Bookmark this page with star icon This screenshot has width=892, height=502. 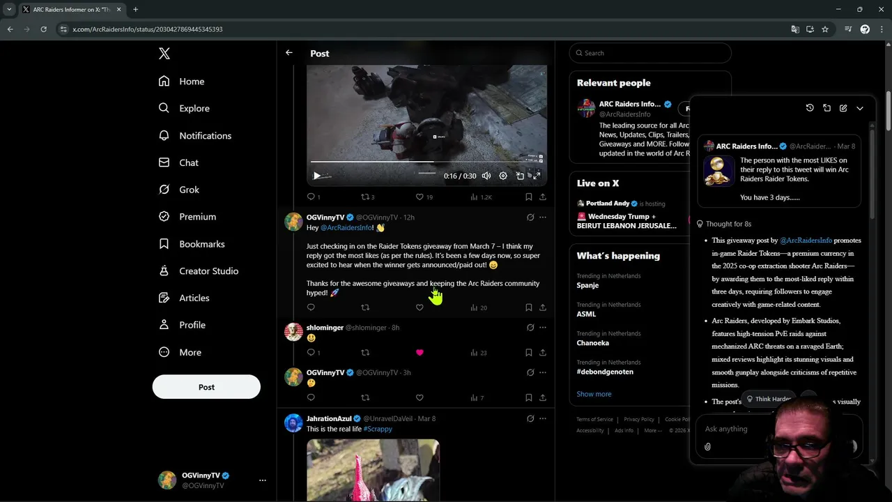[x=825, y=29]
